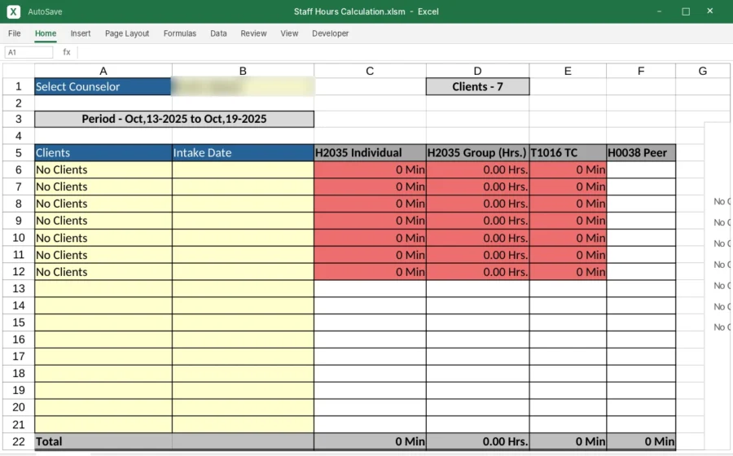The height and width of the screenshot is (456, 733).
Task: Click the total 0.00 Hrs. cell in row 22
Action: coord(477,441)
